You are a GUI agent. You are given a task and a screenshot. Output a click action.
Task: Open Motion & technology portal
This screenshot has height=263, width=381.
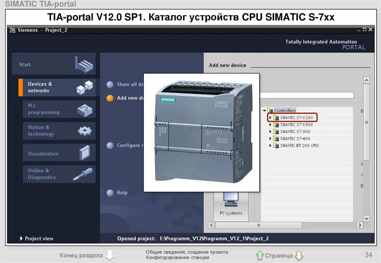59,131
